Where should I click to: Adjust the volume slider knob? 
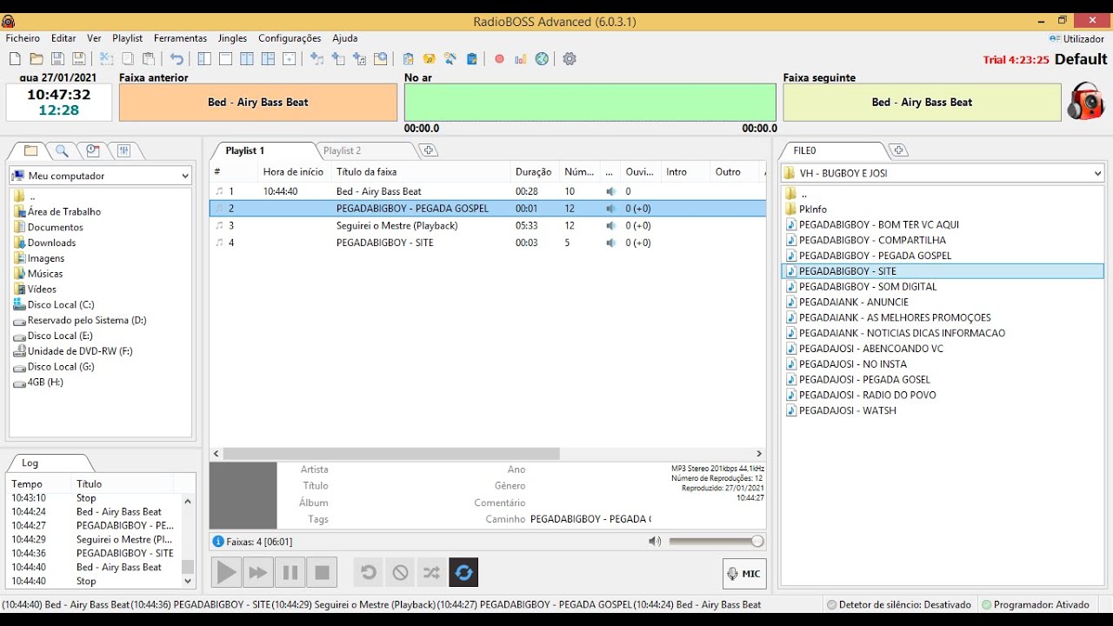[757, 541]
